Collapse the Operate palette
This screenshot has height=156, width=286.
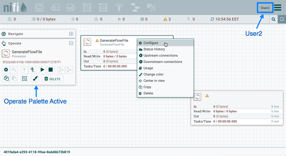coord(71,43)
